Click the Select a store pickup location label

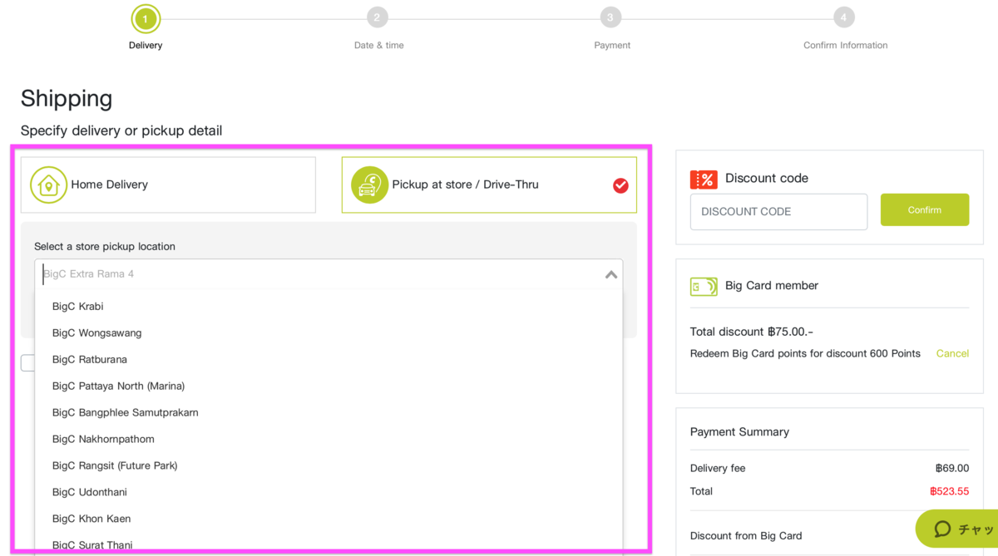(105, 247)
